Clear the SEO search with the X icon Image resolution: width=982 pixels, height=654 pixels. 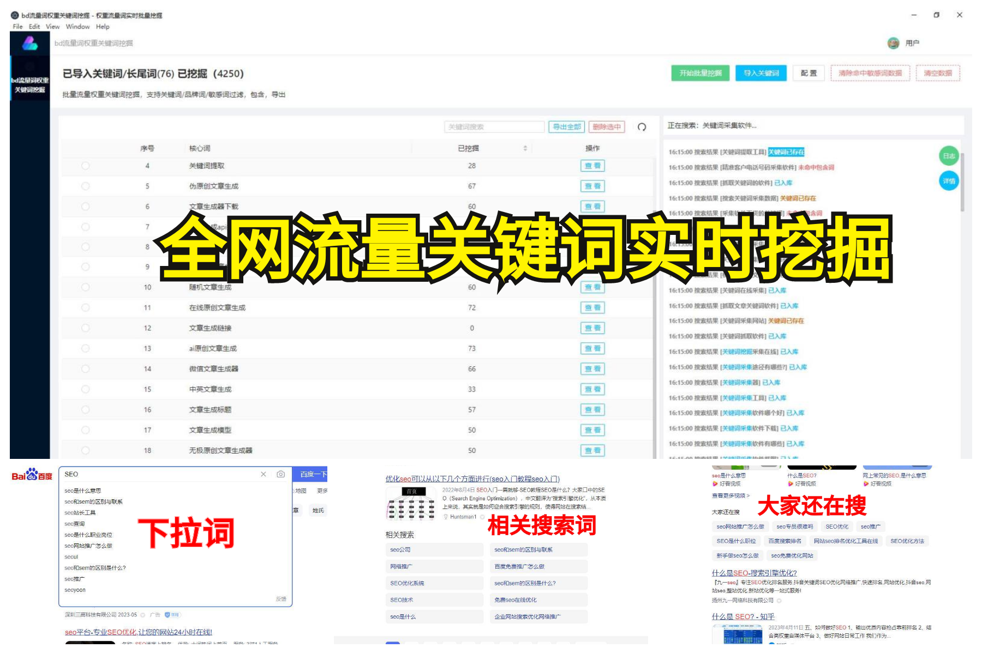coord(264,475)
